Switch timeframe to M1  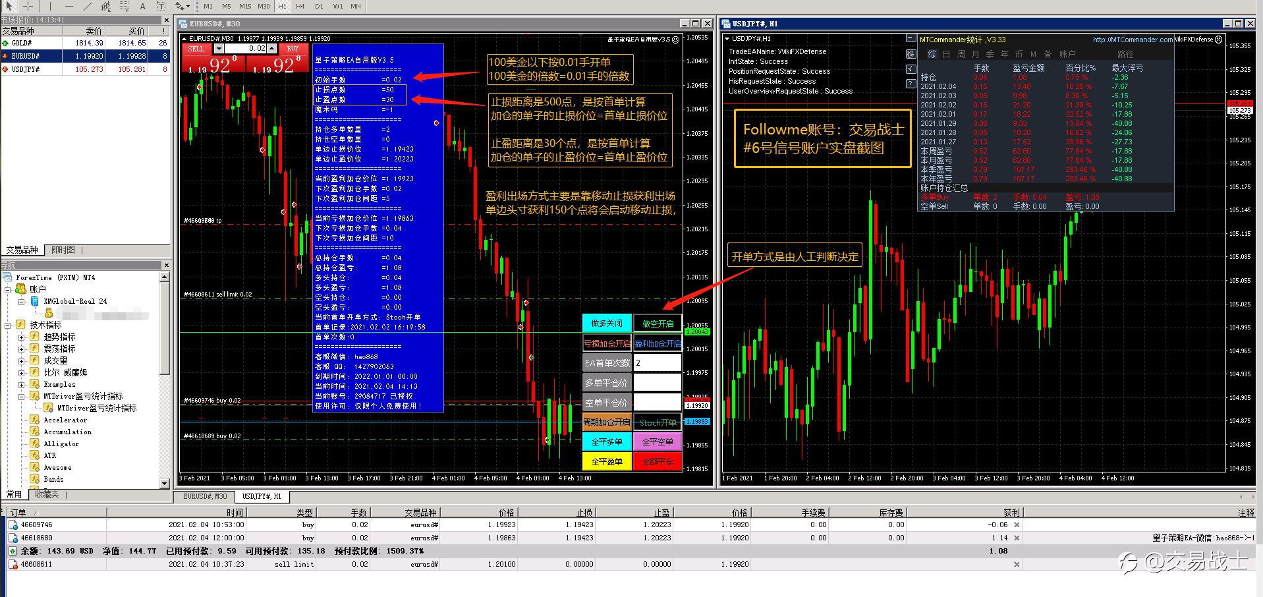tap(208, 6)
